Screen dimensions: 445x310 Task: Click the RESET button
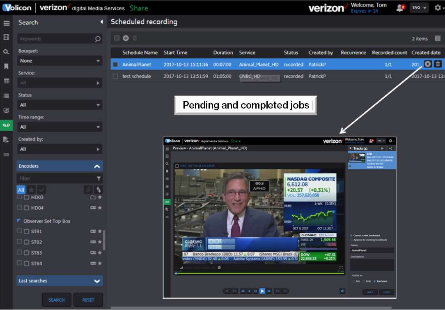point(88,300)
